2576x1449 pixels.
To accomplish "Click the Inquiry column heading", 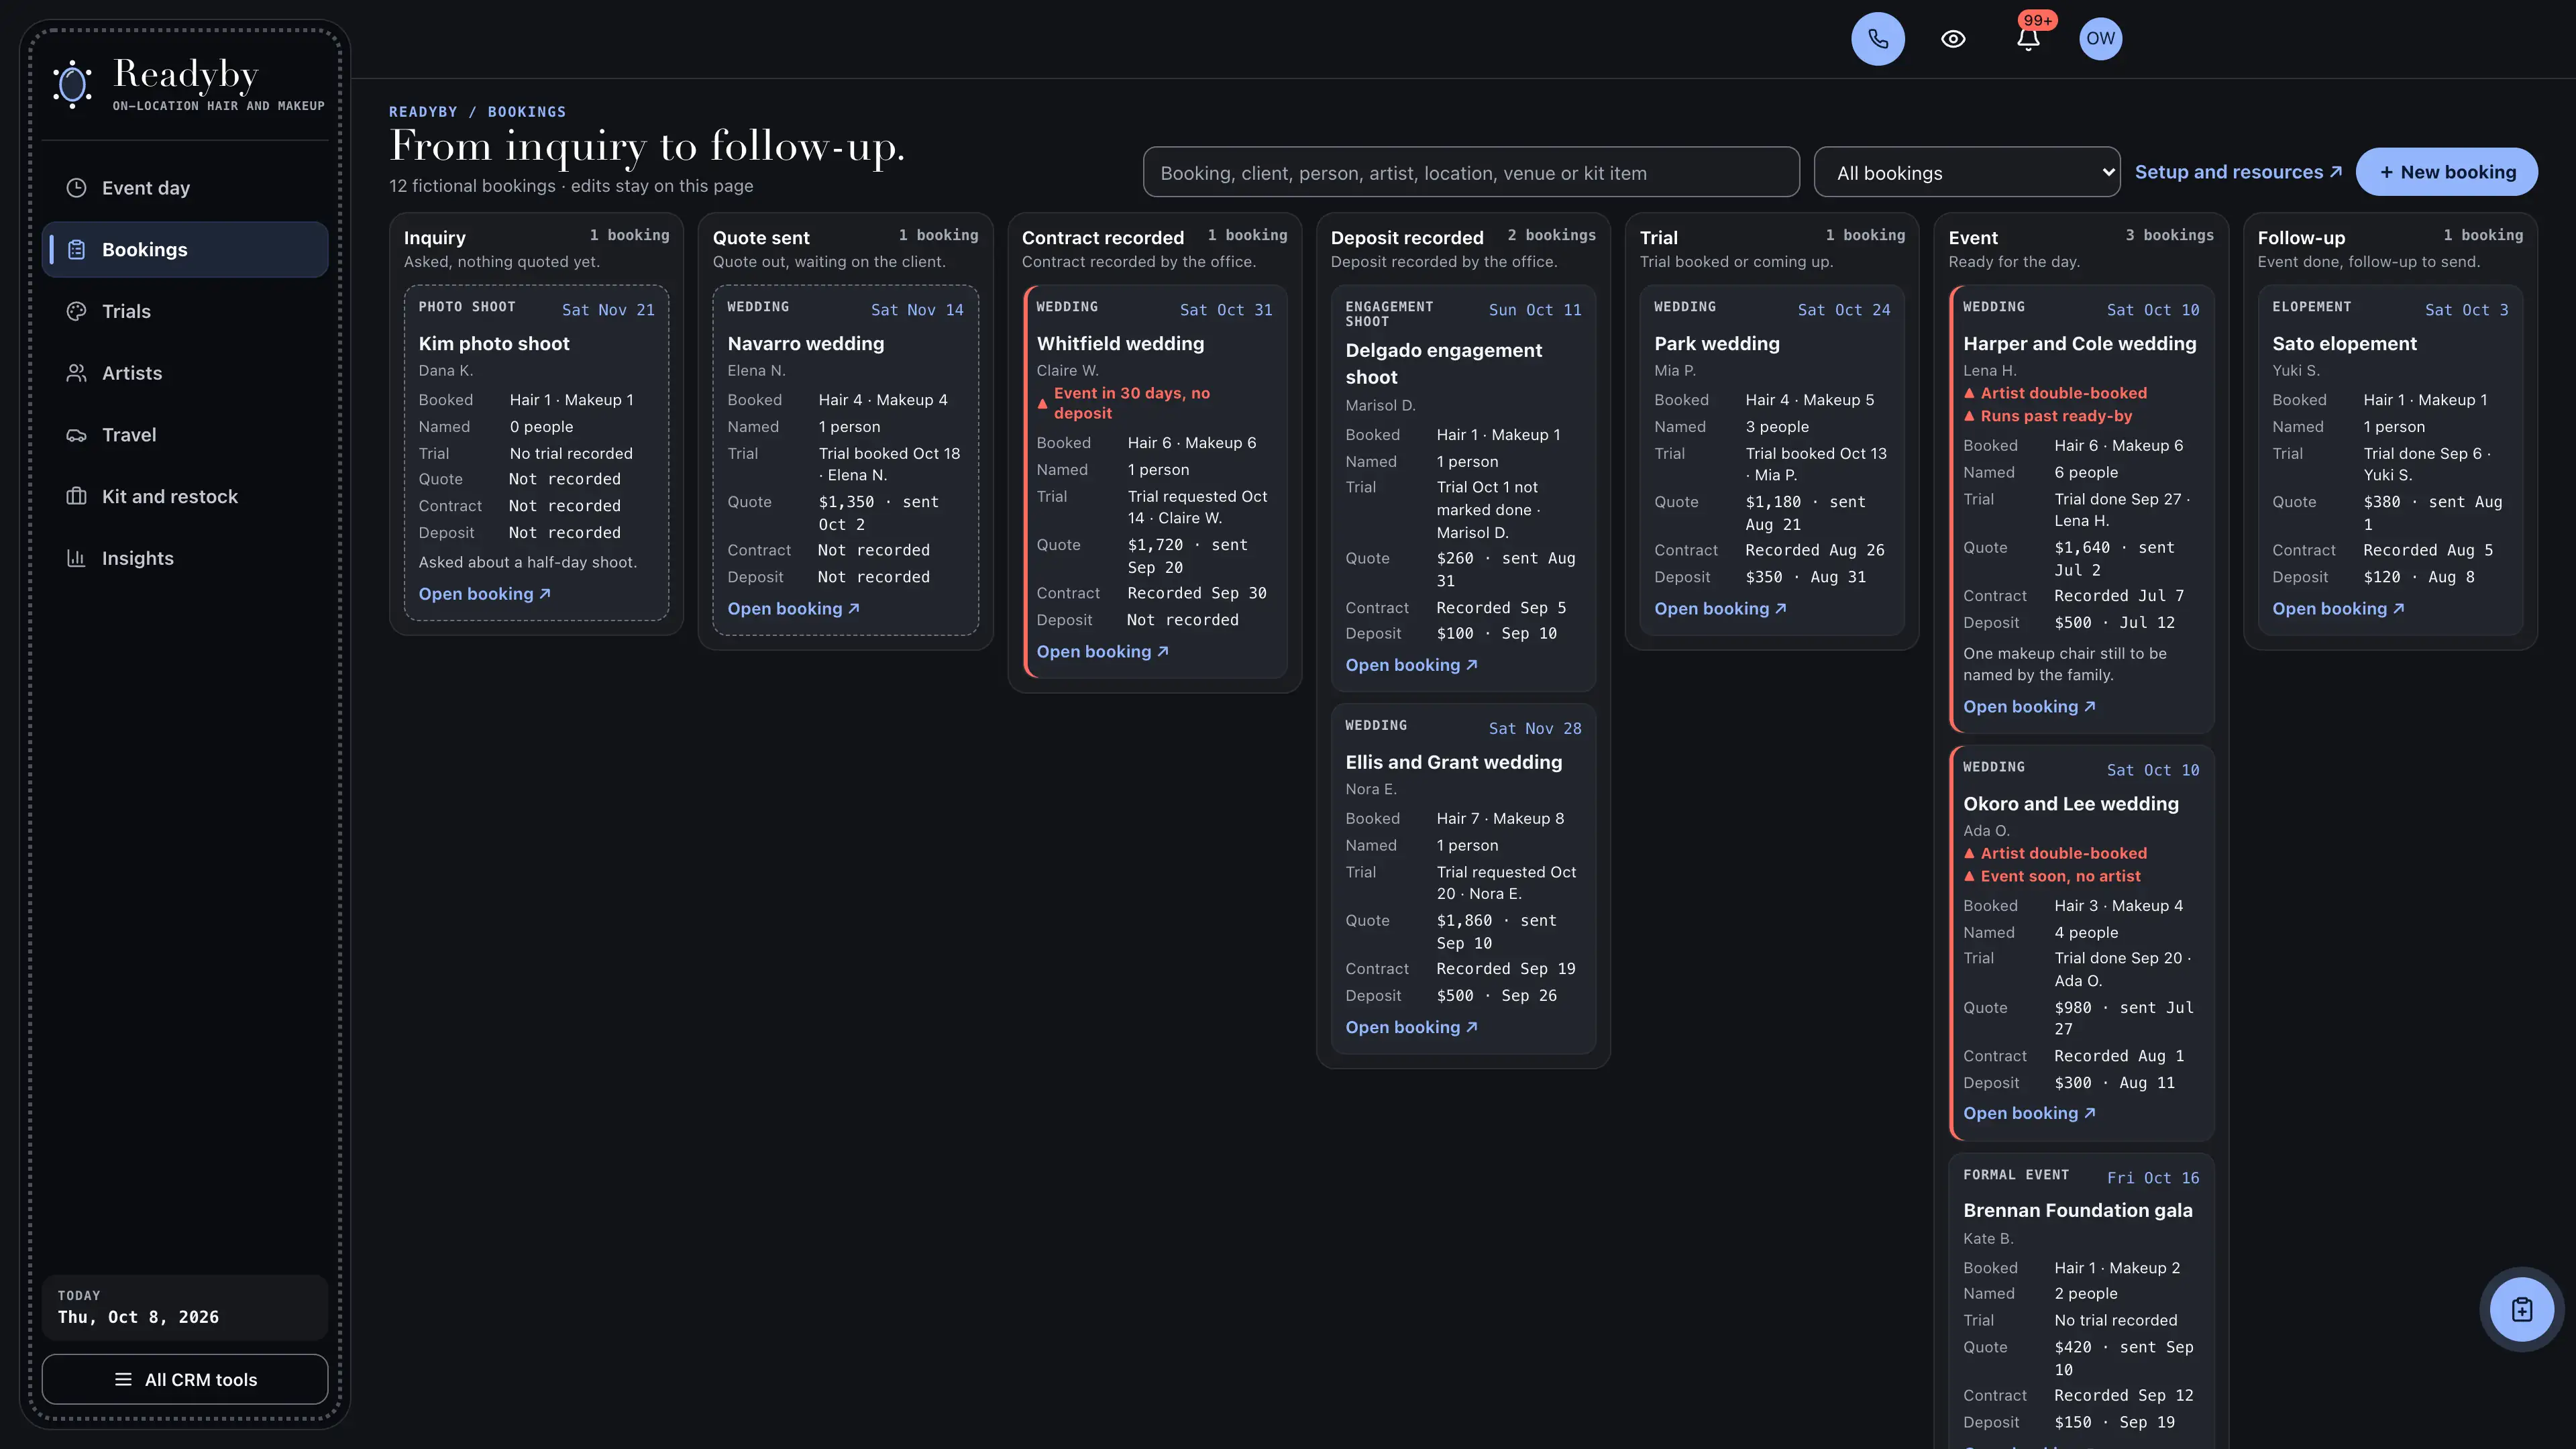I will [435, 238].
